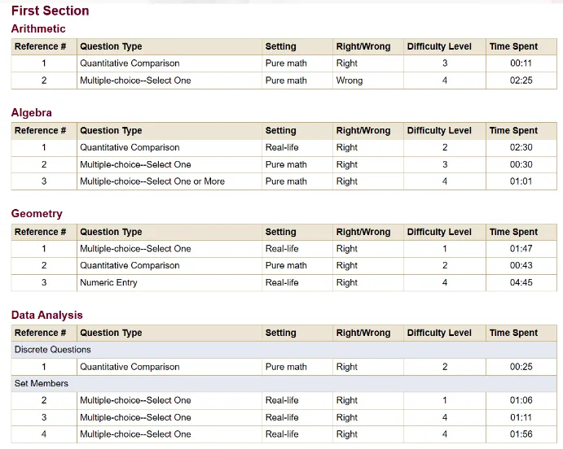Click the 'Wrong' result in the Arithmetic table
The height and width of the screenshot is (449, 563).
[350, 81]
